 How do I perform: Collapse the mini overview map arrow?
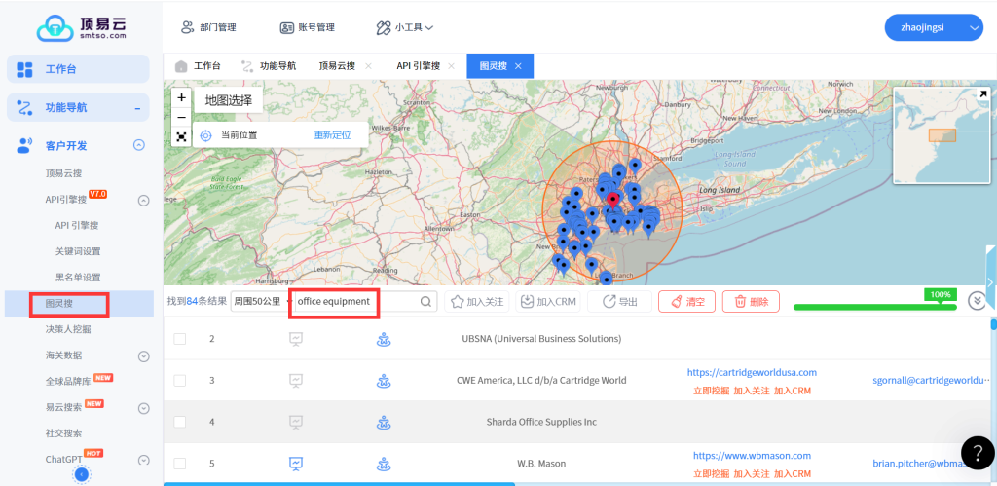coord(983,93)
